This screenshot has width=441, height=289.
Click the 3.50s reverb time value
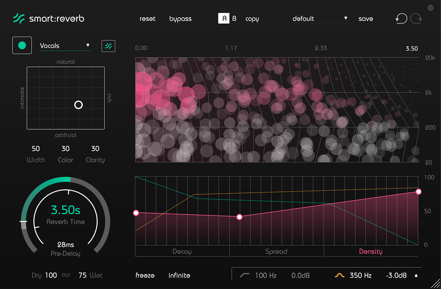[x=66, y=210]
